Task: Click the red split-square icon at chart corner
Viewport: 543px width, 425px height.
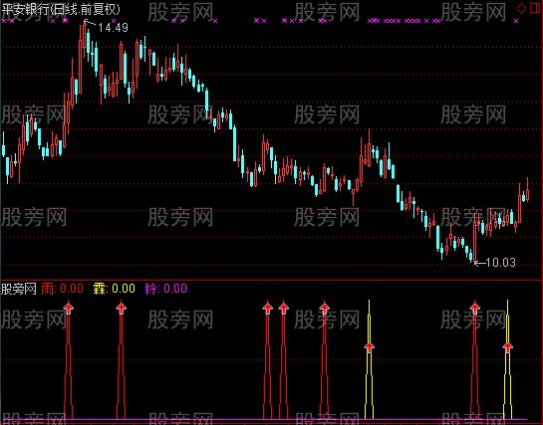Action: [x=536, y=8]
